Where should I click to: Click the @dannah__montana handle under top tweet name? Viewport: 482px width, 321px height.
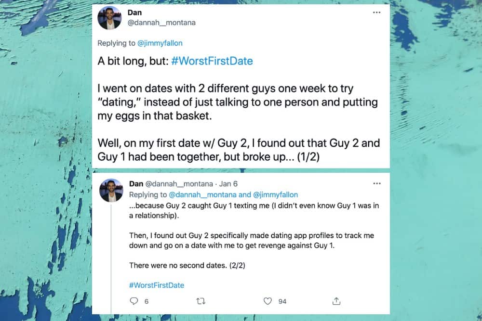(161, 23)
